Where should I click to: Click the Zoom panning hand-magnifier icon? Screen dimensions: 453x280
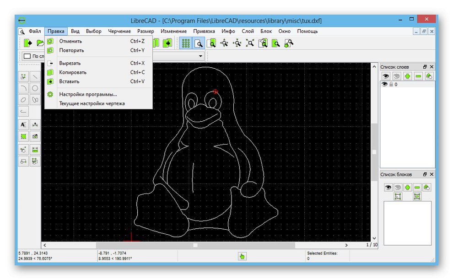click(289, 43)
